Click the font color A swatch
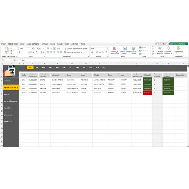Screen dimensions: 189x189 pos(42,53)
